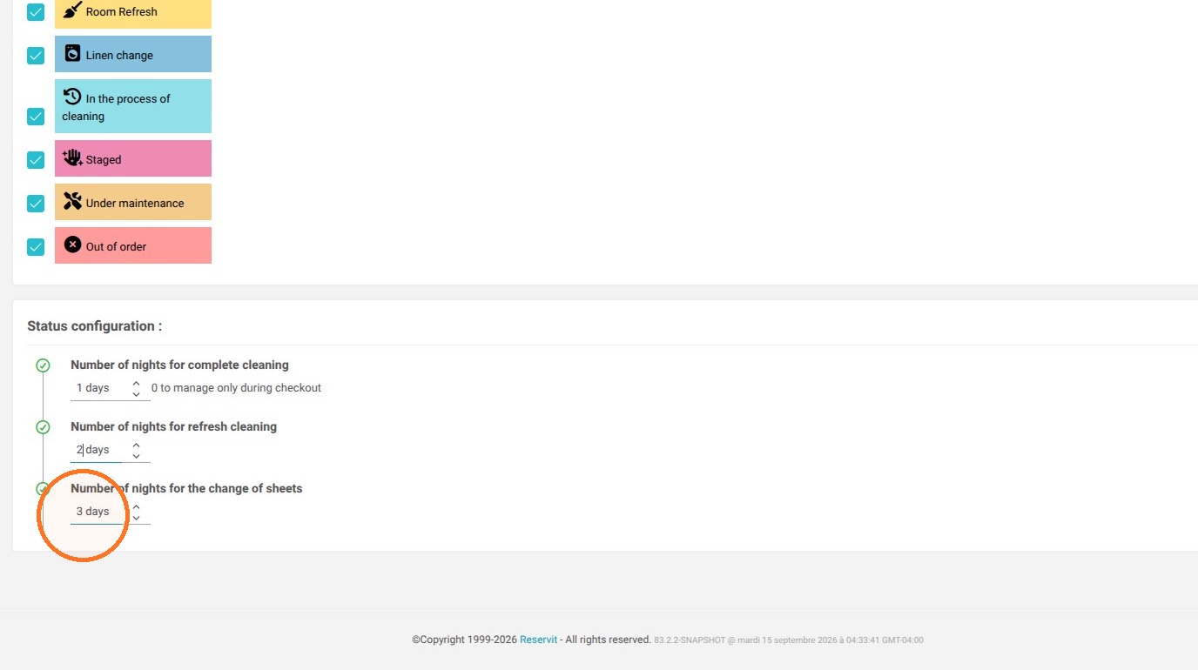Click the "Under maintenance" label text
Viewport: 1198px width, 670px height.
click(135, 204)
